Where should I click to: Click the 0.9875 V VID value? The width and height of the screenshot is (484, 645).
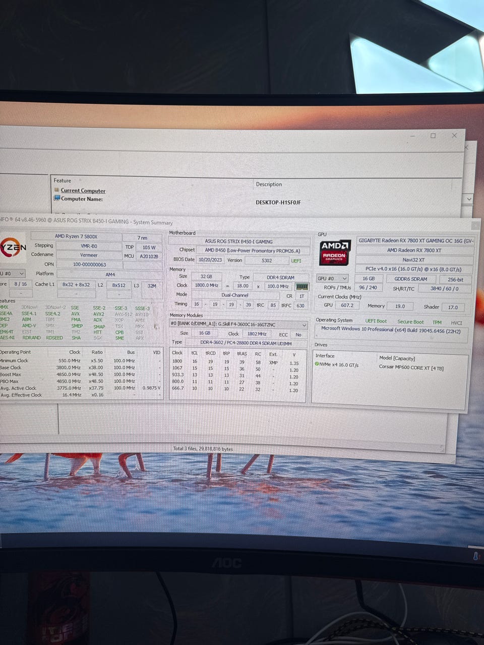pyautogui.click(x=151, y=388)
